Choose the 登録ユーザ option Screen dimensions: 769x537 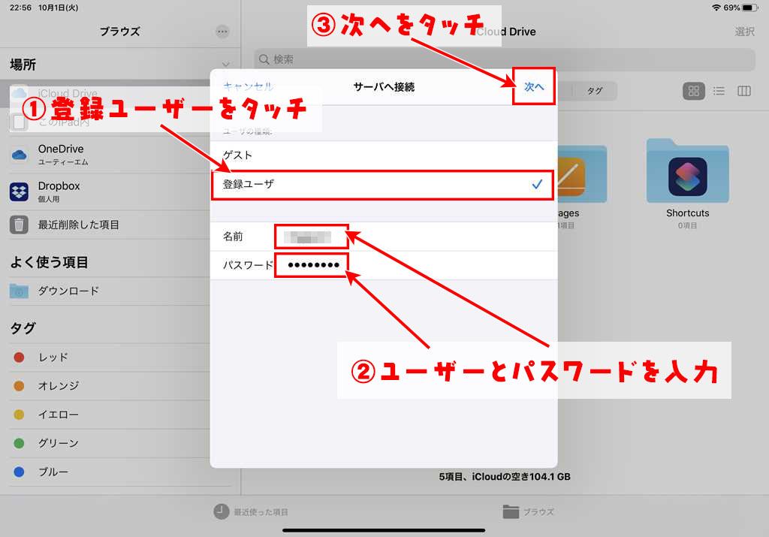(384, 185)
